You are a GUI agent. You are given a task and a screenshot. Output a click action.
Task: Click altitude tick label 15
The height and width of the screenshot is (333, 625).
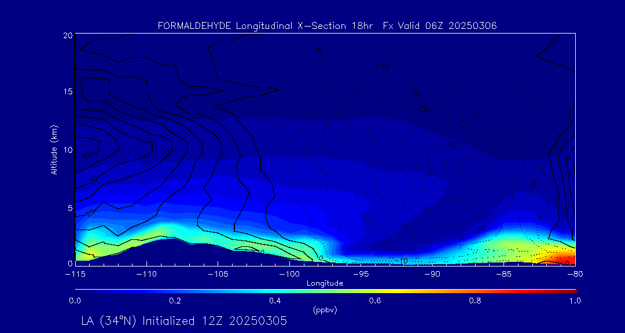point(68,91)
